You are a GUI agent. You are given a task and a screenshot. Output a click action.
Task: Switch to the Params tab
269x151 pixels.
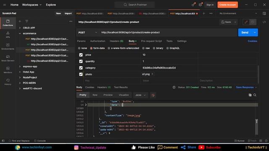[81, 41]
